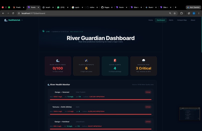Open the Active Alerts card
The width and height of the screenshot is (202, 131).
tap(115, 66)
